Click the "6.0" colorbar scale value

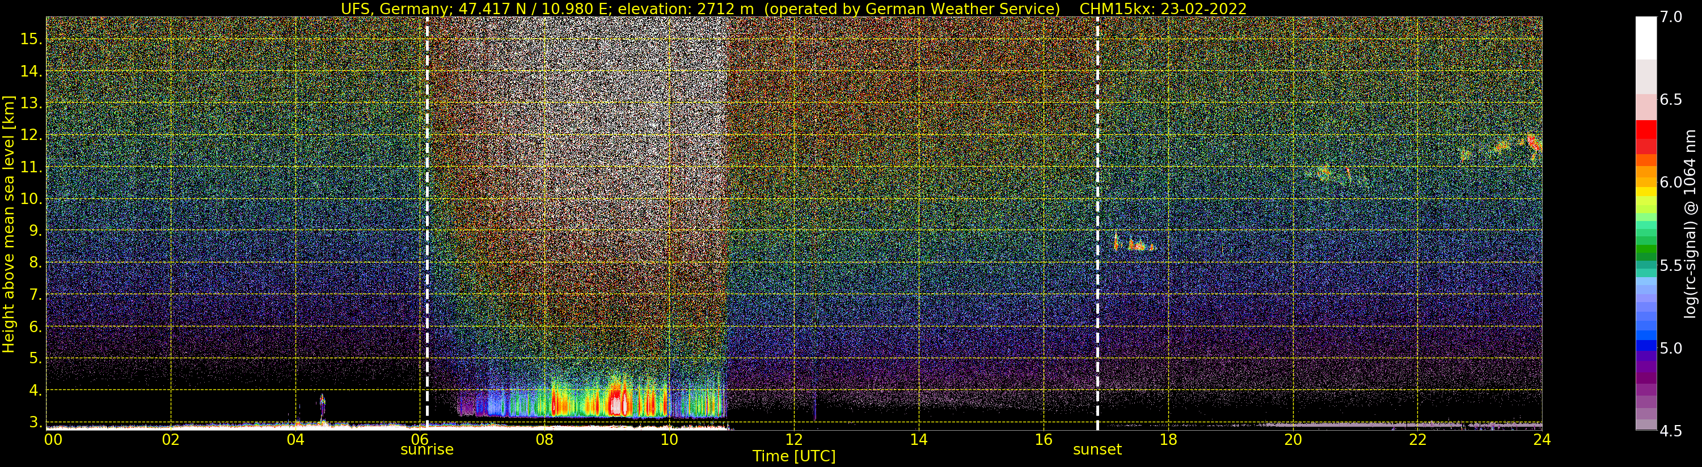coord(1671,182)
